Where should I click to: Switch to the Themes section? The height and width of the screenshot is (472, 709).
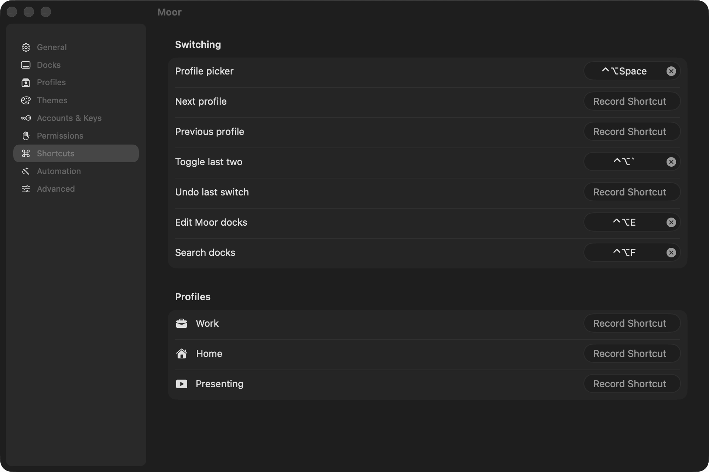click(x=76, y=100)
